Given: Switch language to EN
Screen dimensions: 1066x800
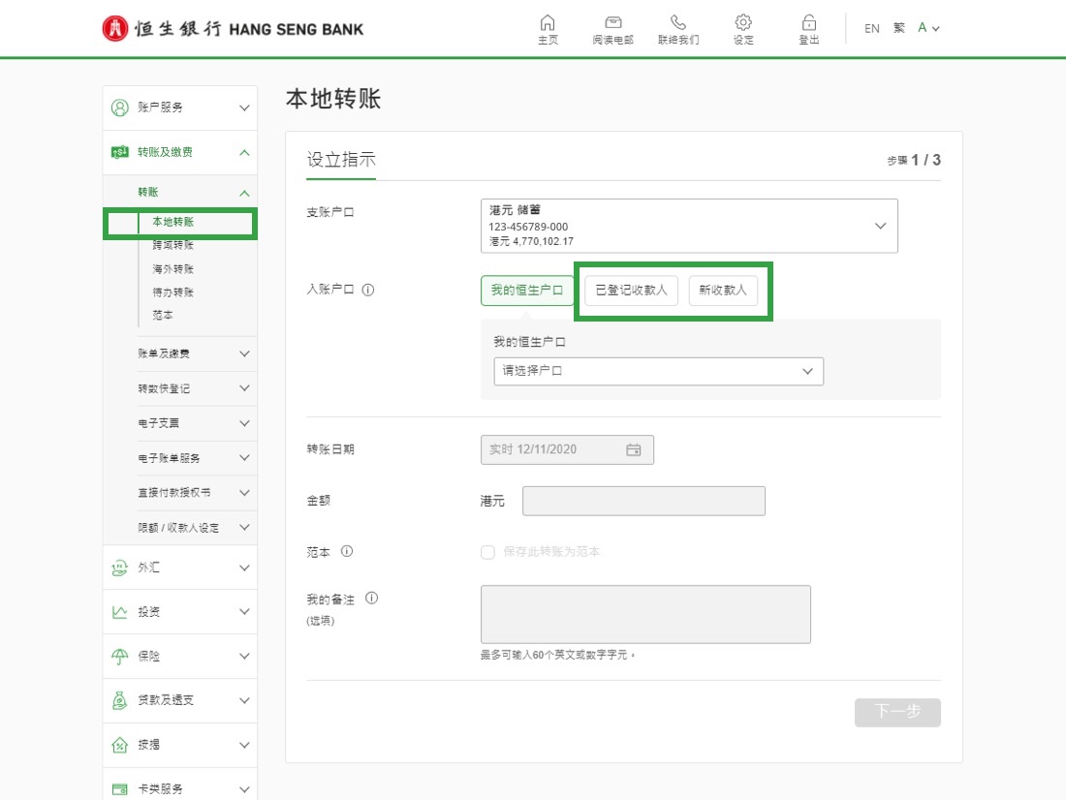Looking at the screenshot, I should pos(871,29).
